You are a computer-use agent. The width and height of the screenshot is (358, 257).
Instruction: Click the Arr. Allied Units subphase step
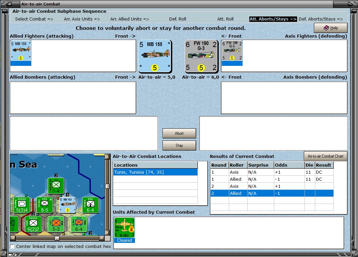tap(130, 19)
